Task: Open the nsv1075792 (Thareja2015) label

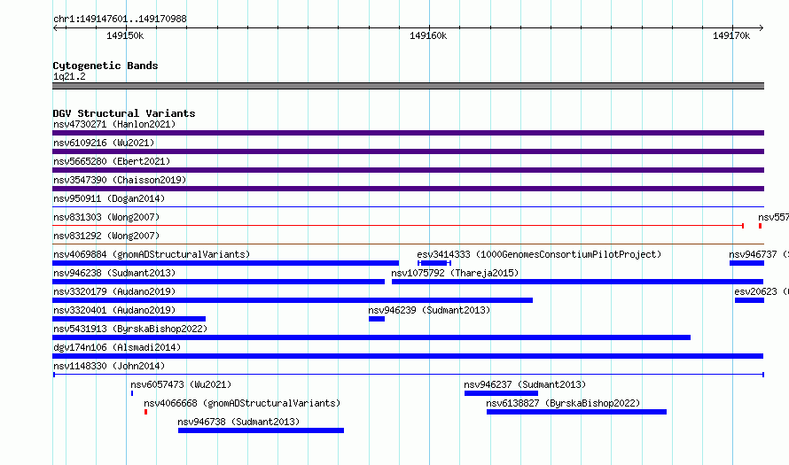Action: pos(455,273)
